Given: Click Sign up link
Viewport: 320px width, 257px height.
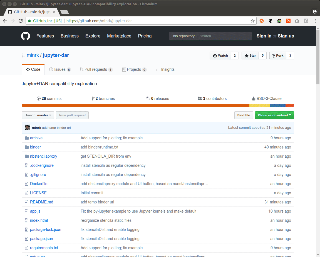Looking at the screenshot, I should coord(286,36).
